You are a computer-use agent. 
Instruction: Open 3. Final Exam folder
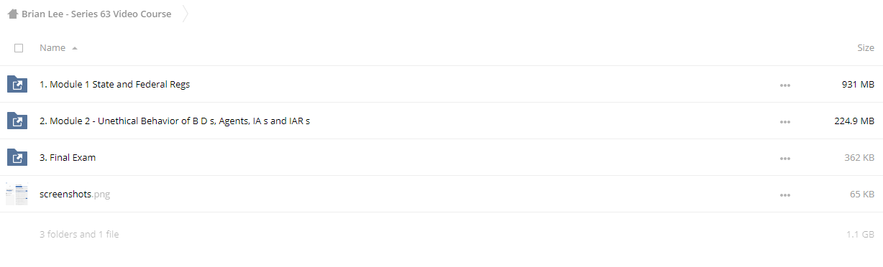(x=68, y=158)
